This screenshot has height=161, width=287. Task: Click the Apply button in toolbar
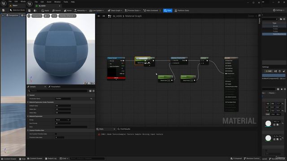coord(45,11)
